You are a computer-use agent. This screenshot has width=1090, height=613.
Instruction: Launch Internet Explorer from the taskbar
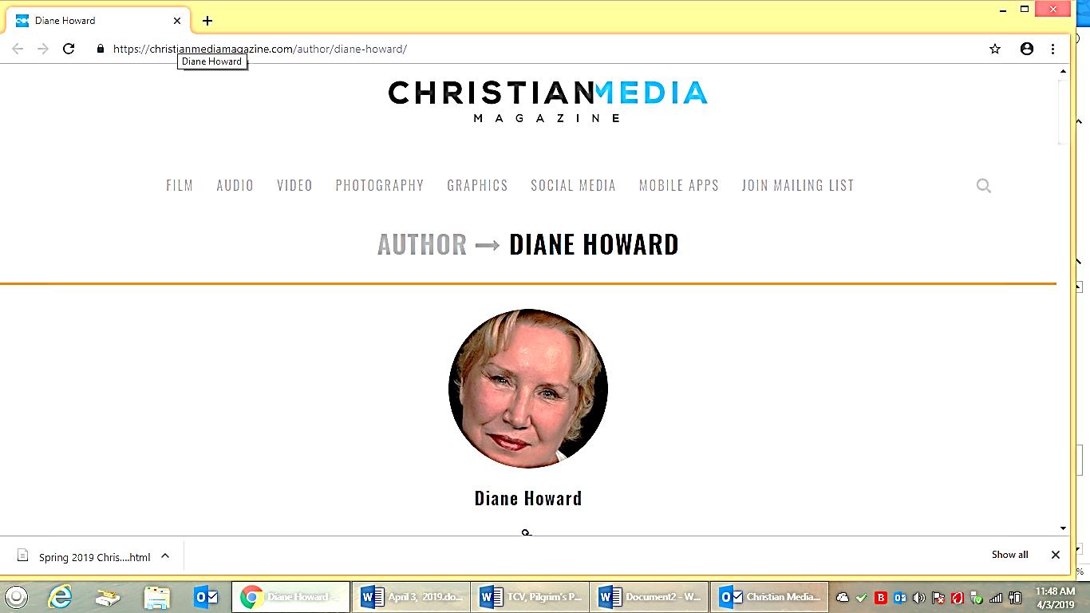(60, 596)
